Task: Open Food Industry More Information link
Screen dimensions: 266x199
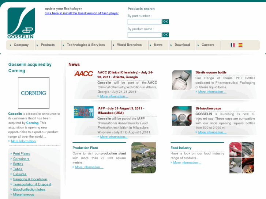Action: 187,162
